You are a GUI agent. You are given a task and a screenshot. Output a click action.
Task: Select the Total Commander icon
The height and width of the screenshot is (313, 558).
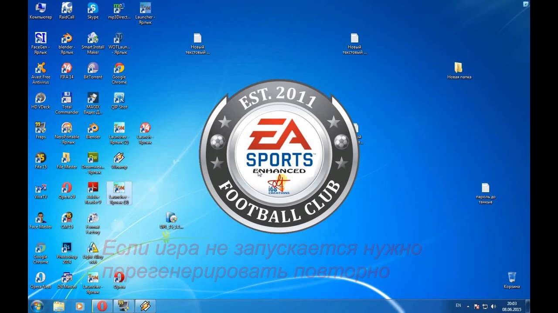point(67,103)
